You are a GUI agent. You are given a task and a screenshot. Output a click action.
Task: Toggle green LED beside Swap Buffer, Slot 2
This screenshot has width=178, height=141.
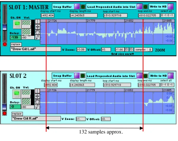tap(83, 76)
